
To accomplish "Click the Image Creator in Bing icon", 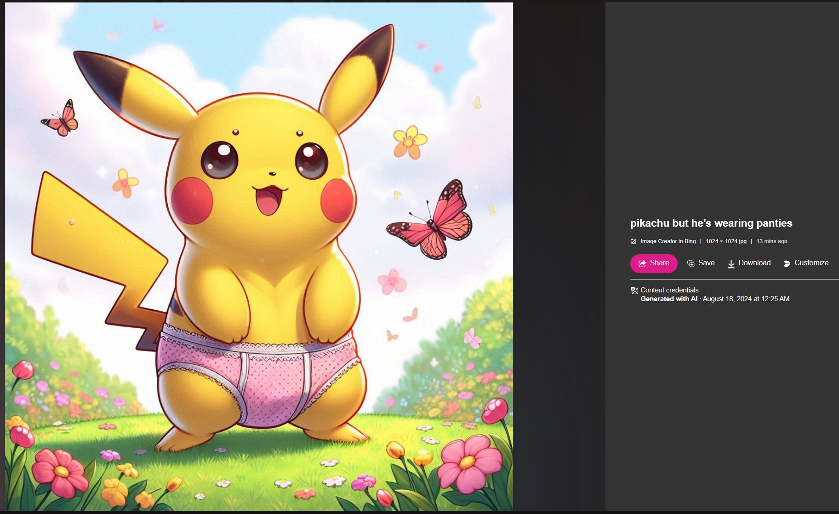I will [634, 241].
